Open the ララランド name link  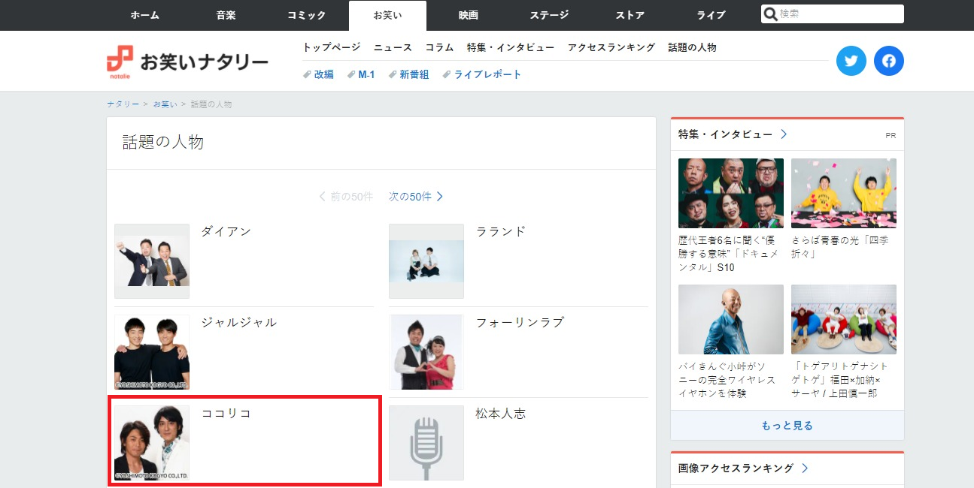(501, 231)
